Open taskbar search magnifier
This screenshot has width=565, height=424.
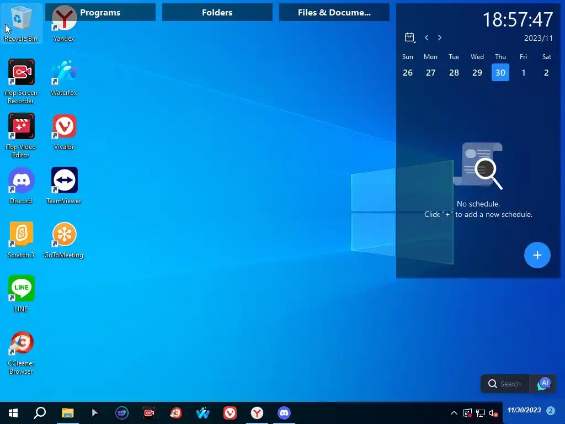pos(40,413)
